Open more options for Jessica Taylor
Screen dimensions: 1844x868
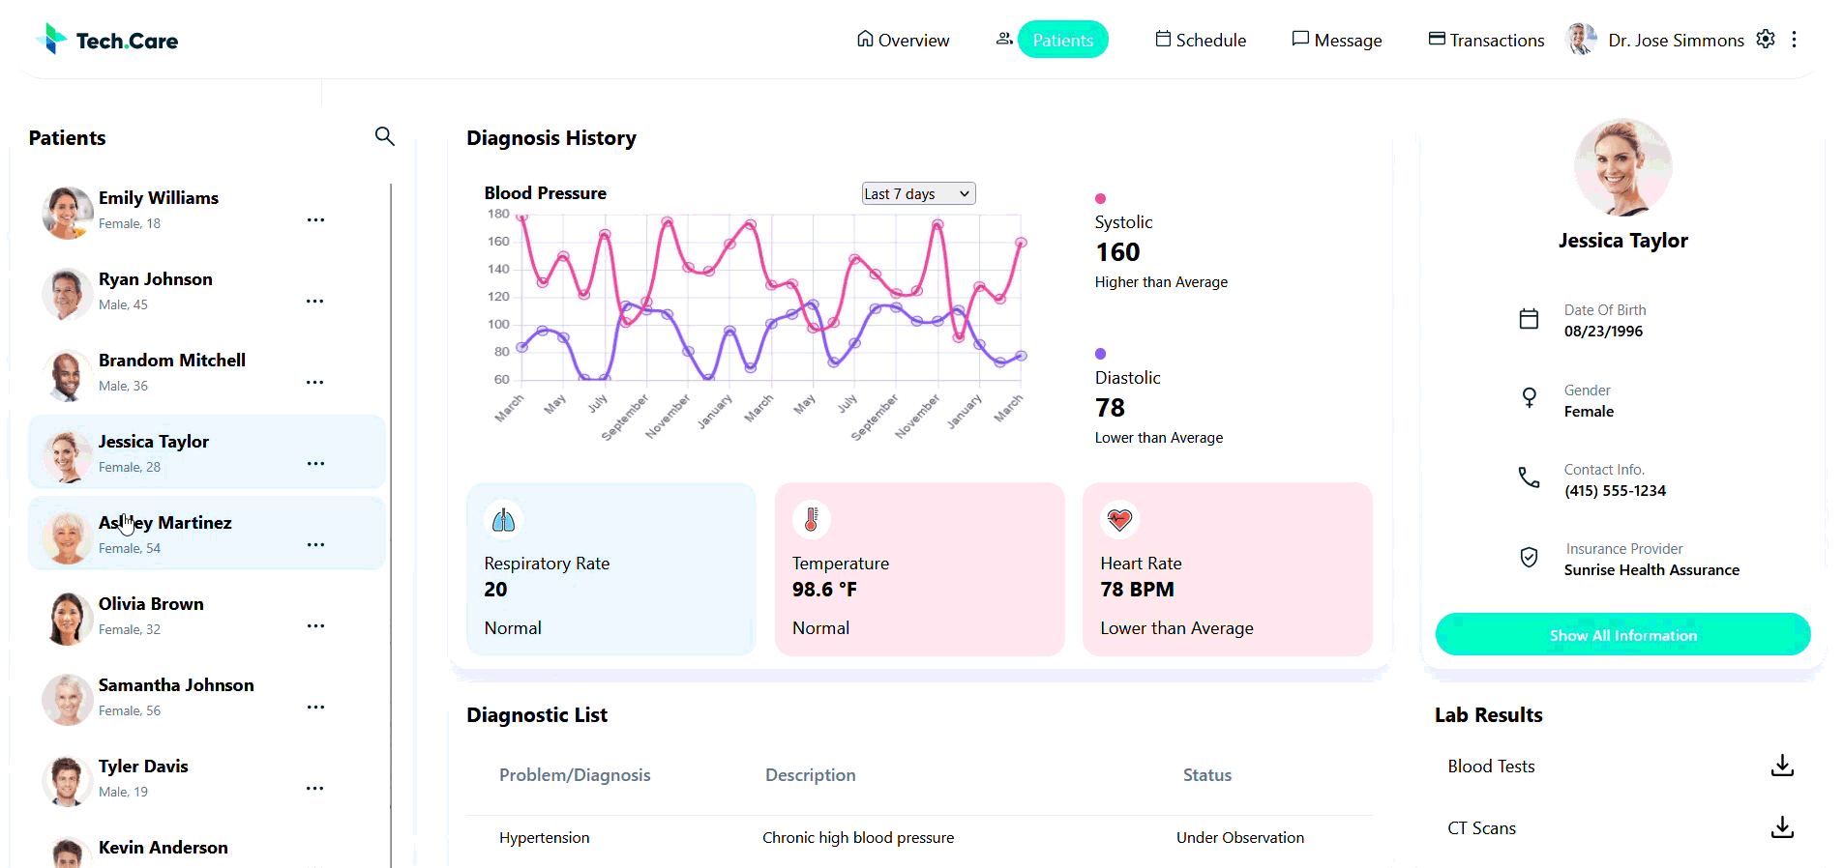pos(315,464)
